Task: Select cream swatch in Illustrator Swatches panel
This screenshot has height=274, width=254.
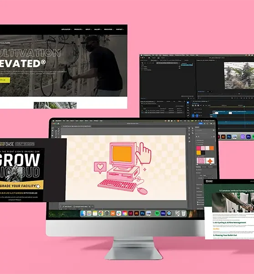Action: [x=207, y=148]
